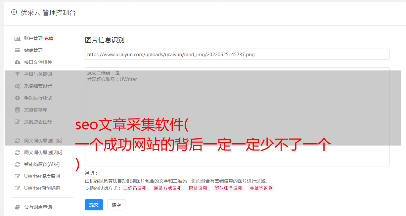Image resolution: width=406 pixels, height=216 pixels.
Task: Open UWriter原创标题 menu item
Action: 42,188
